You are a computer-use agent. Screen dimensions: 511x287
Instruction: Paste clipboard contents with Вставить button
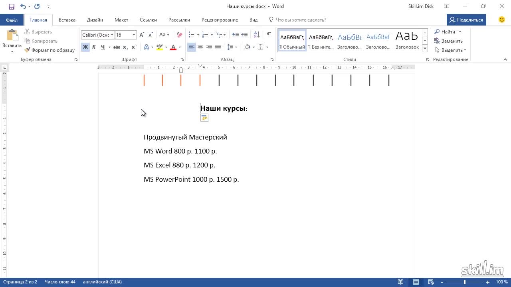point(12,41)
